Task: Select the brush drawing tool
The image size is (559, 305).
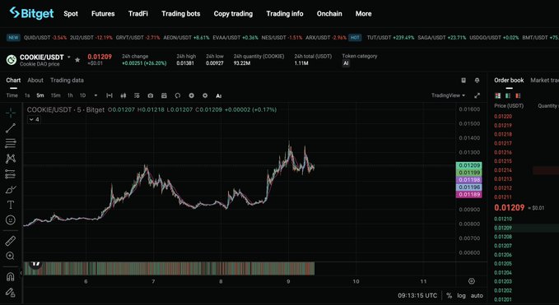Action: coord(11,189)
